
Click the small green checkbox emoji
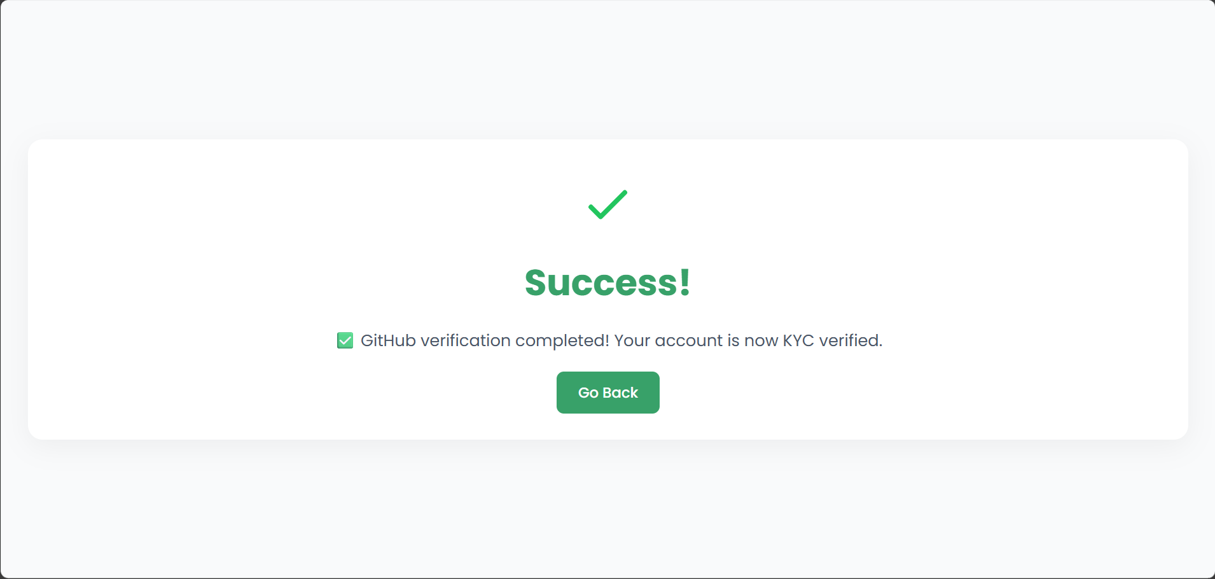[345, 341]
